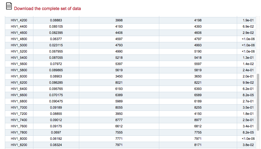Click the value 0.095765
The height and width of the screenshot is (149, 261).
(x=56, y=89)
